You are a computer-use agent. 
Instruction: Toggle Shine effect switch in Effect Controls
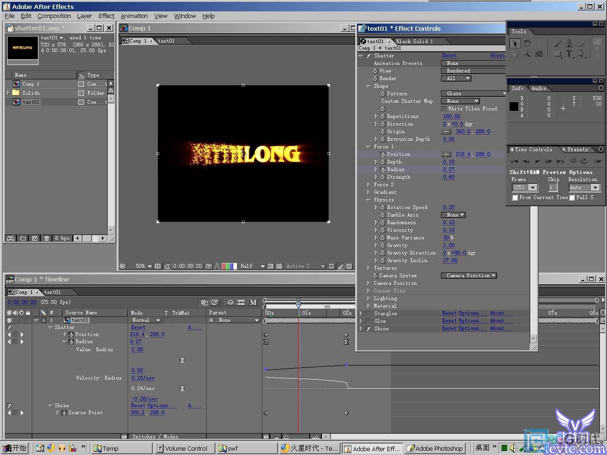368,329
